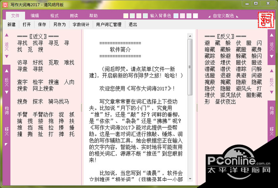
Task: Open the 格式 menu tab
Action: (x=54, y=15)
